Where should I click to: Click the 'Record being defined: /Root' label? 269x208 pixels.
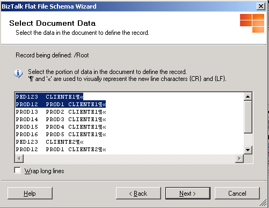[52, 55]
